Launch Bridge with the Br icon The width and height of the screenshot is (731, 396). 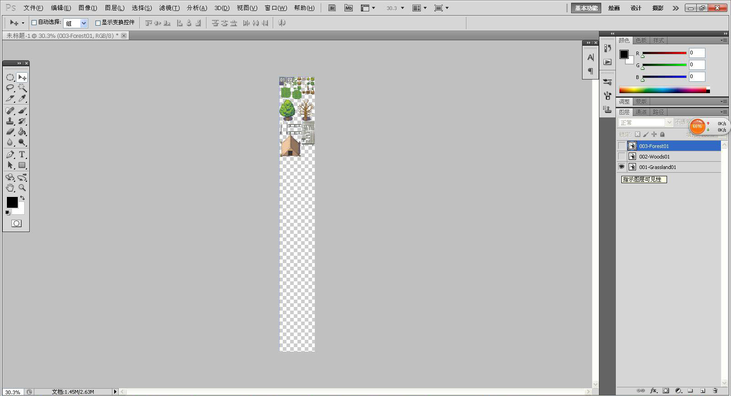(x=332, y=8)
